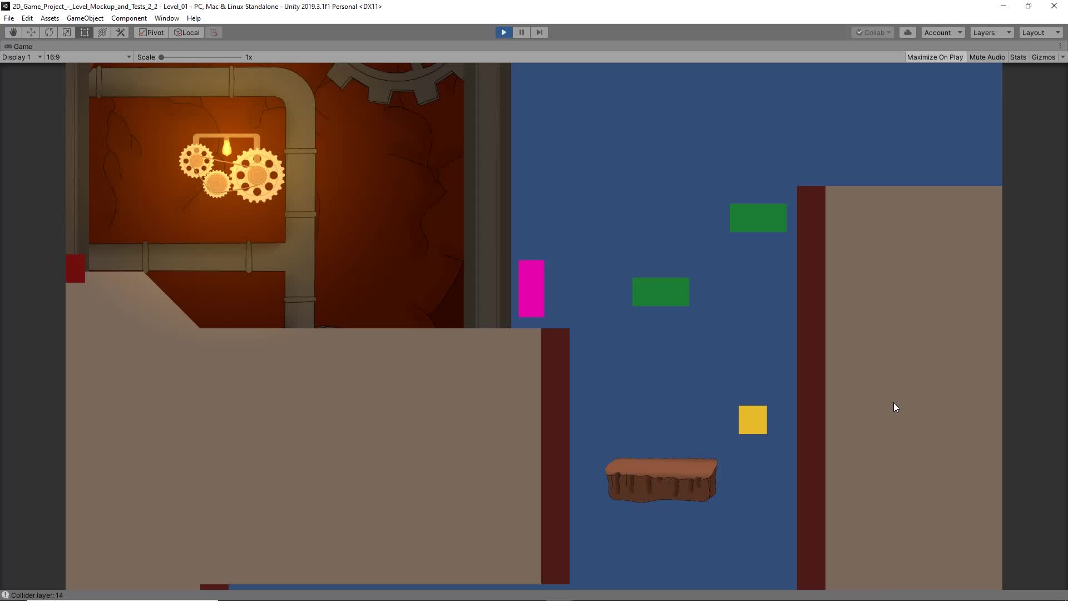Open the 16:9 aspect ratio dropdown

(88, 57)
